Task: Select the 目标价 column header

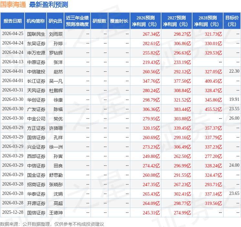Action: (x=232, y=21)
